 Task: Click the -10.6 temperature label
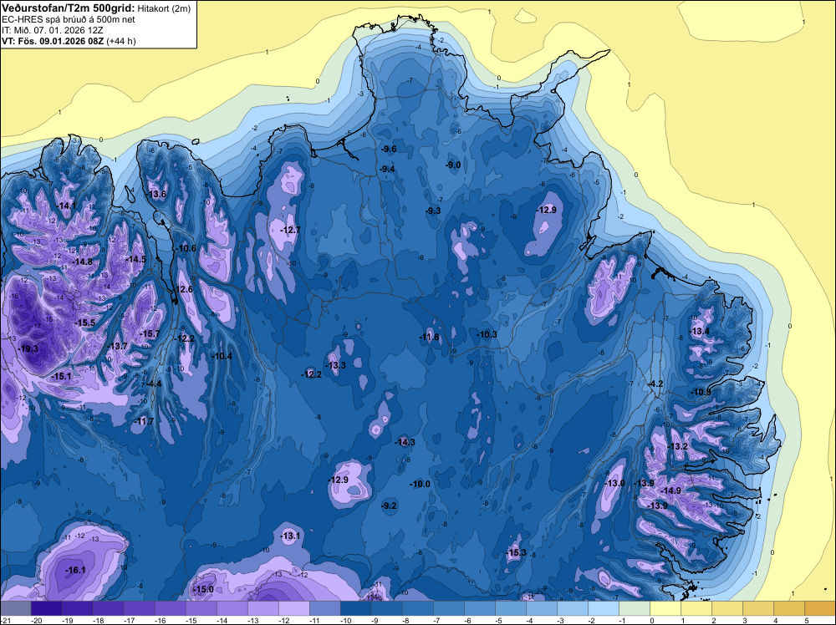(x=186, y=248)
